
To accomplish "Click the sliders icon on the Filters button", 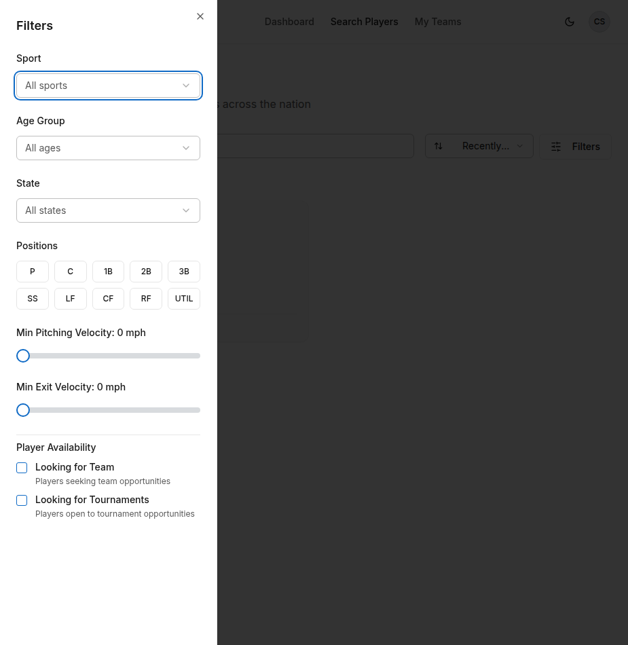I will (555, 146).
